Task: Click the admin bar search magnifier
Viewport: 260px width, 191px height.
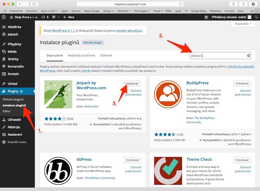Action: pos(257,17)
